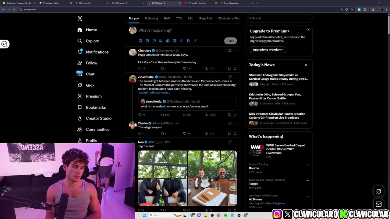Open Windows Start menu on taskbar
Viewport: 390px width, 219px height.
coord(144,215)
